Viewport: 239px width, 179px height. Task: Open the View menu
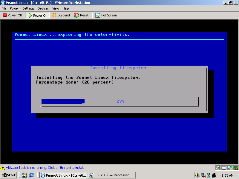click(56, 8)
